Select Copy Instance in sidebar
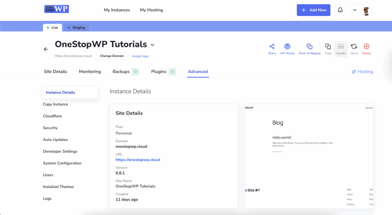Image resolution: width=392 pixels, height=215 pixels. 56,104
